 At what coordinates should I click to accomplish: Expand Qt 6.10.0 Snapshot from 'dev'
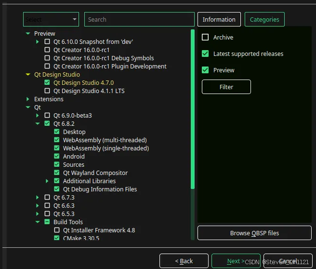point(38,42)
